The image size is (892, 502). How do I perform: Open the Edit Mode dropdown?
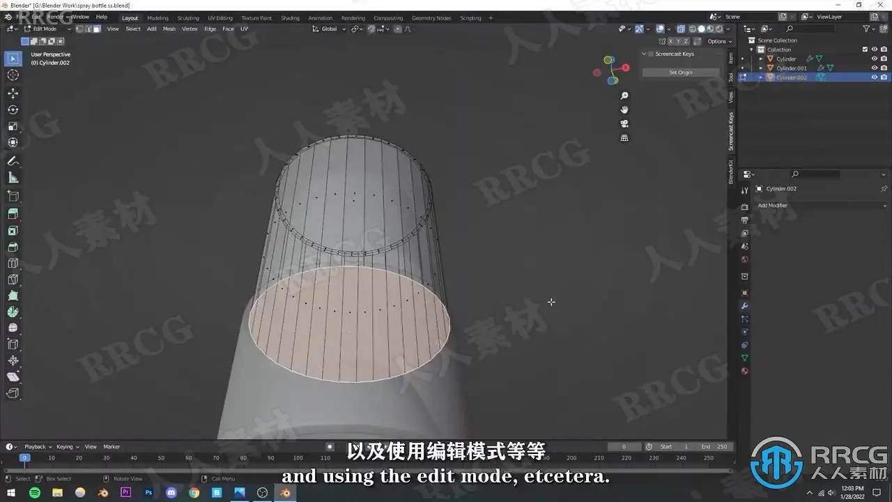point(47,29)
